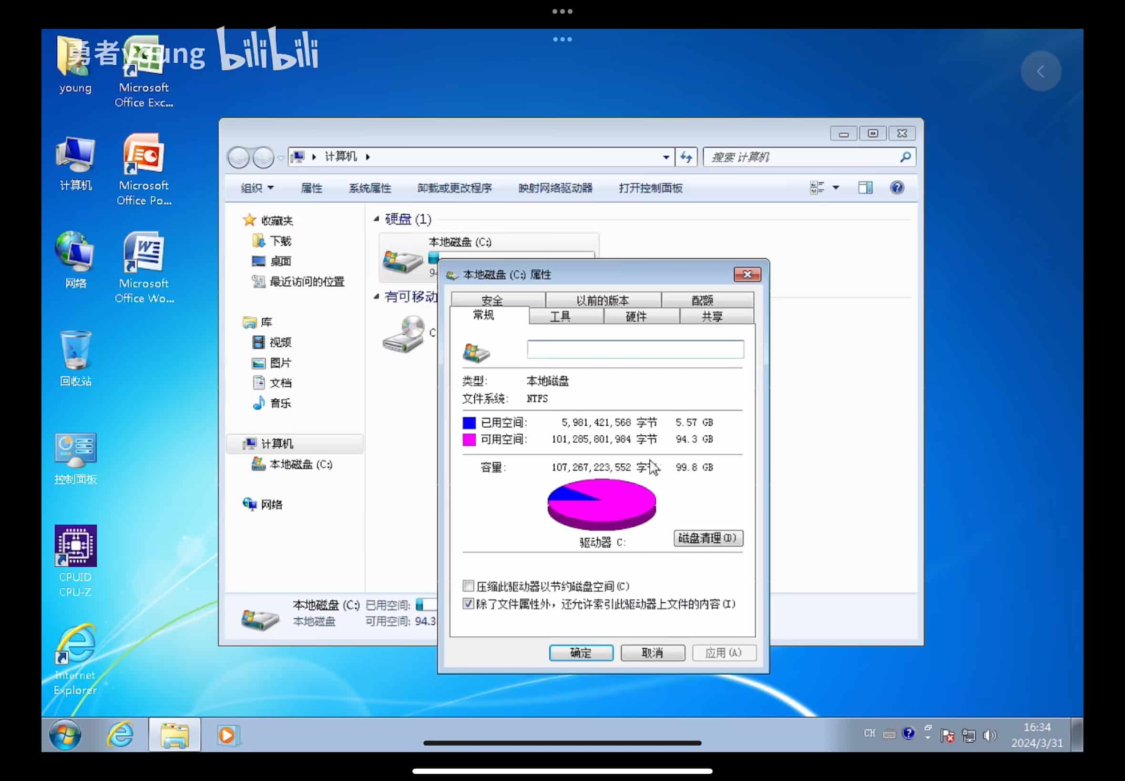
Task: Click the drive label input field
Action: pyautogui.click(x=635, y=349)
